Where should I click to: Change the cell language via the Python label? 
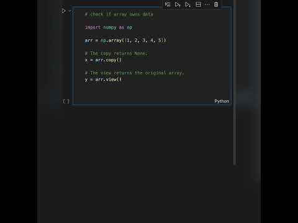pyautogui.click(x=222, y=101)
